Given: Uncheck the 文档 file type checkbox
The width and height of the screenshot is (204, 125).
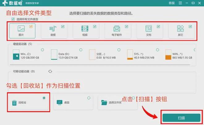Looking at the screenshot, I should (x=158, y=27).
